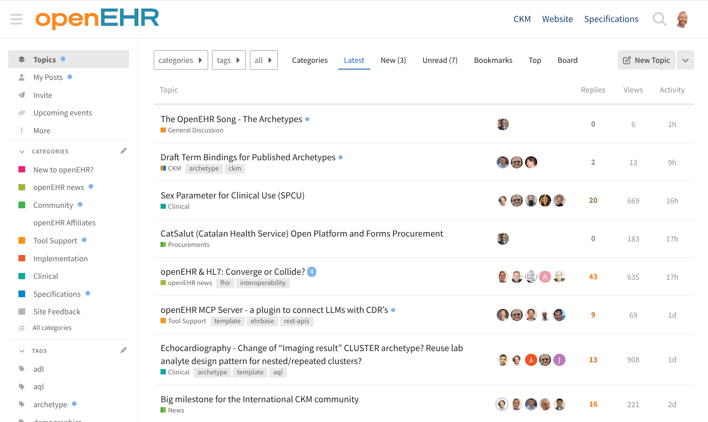Click the tag icon beside archetype in sidebar
This screenshot has height=422, width=708.
(22, 404)
